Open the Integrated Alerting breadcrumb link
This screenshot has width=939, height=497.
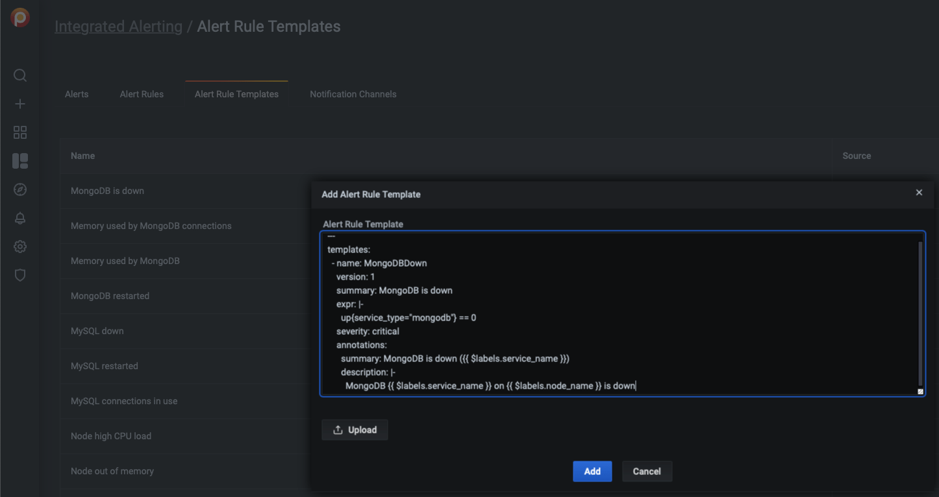pyautogui.click(x=118, y=26)
